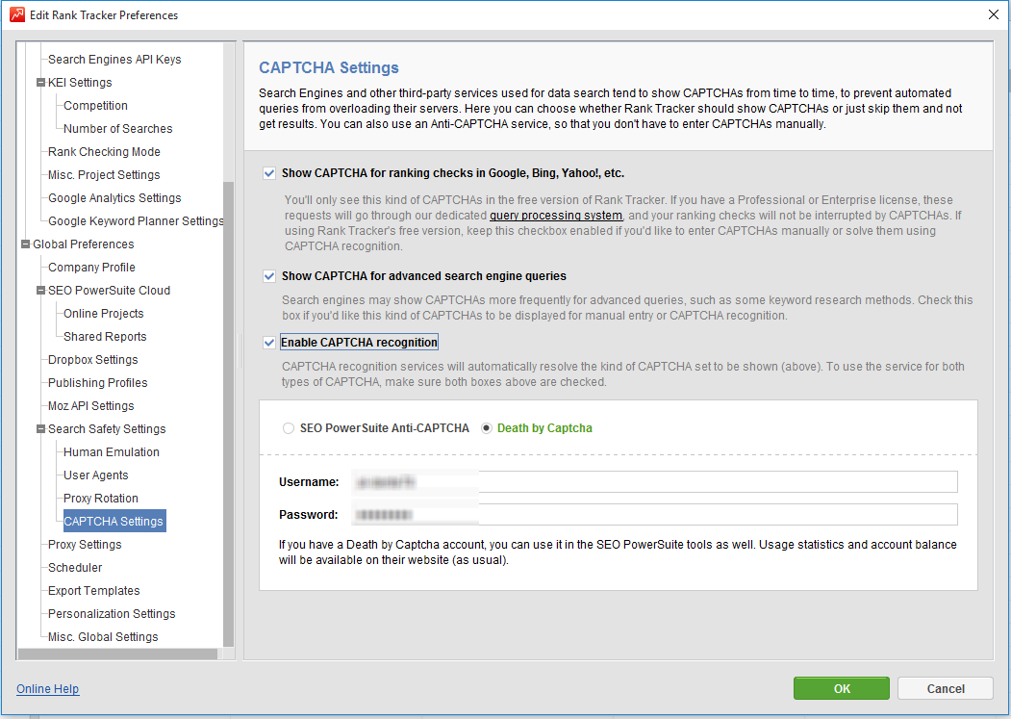
Task: Focus the Username input field
Action: (654, 482)
